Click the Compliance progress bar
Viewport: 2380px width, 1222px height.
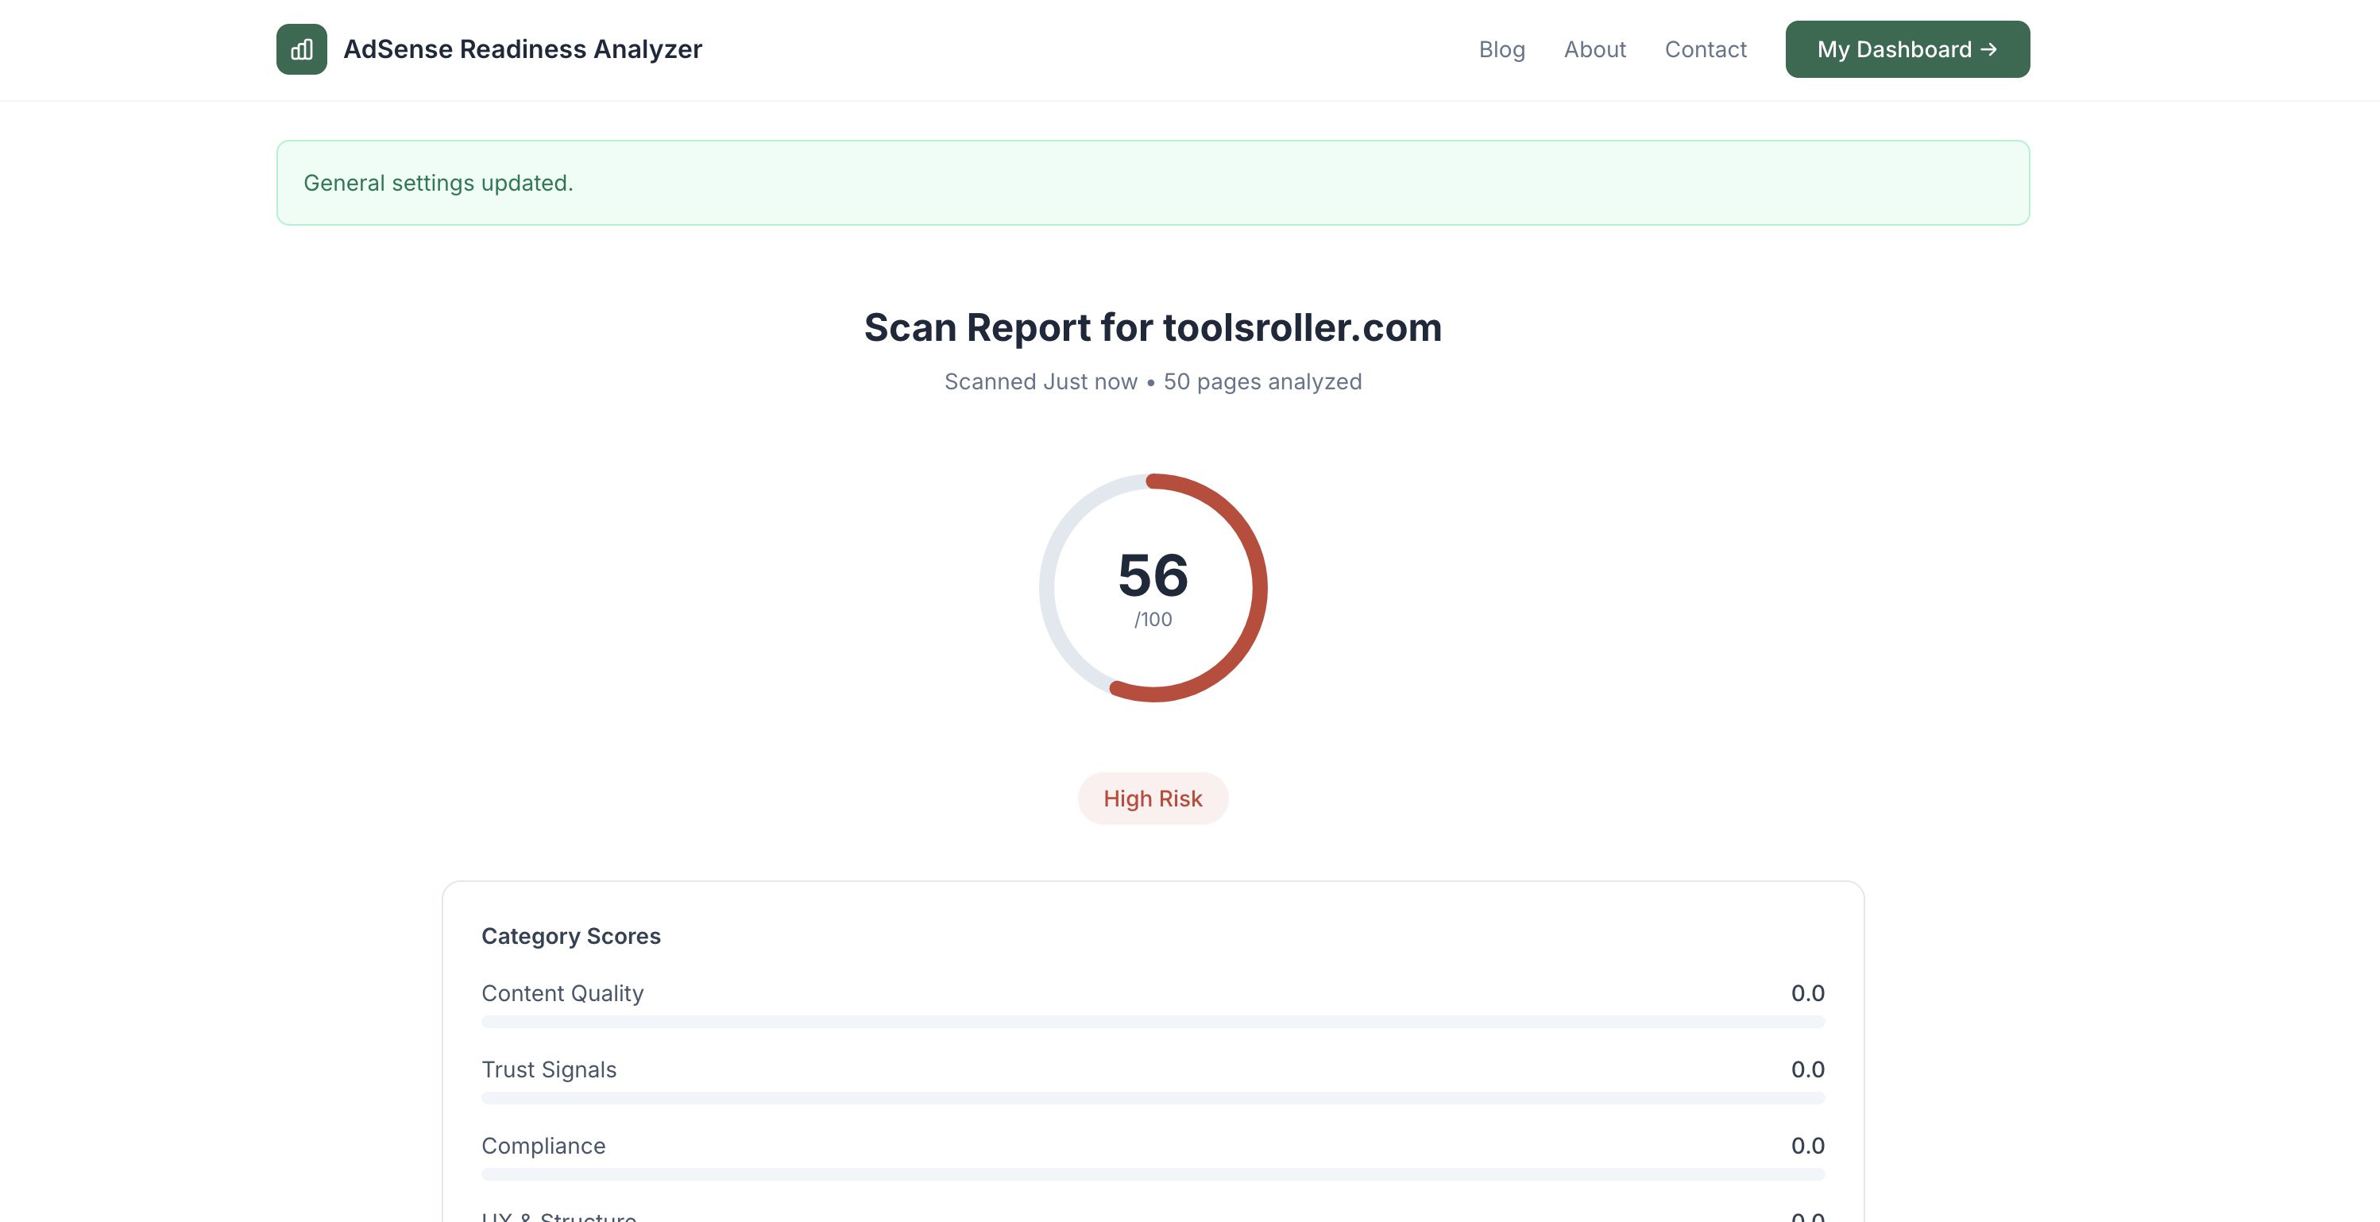(1152, 1174)
